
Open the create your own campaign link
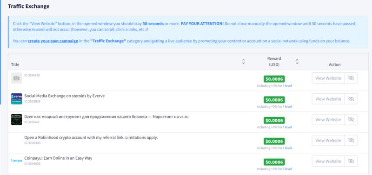53,41
